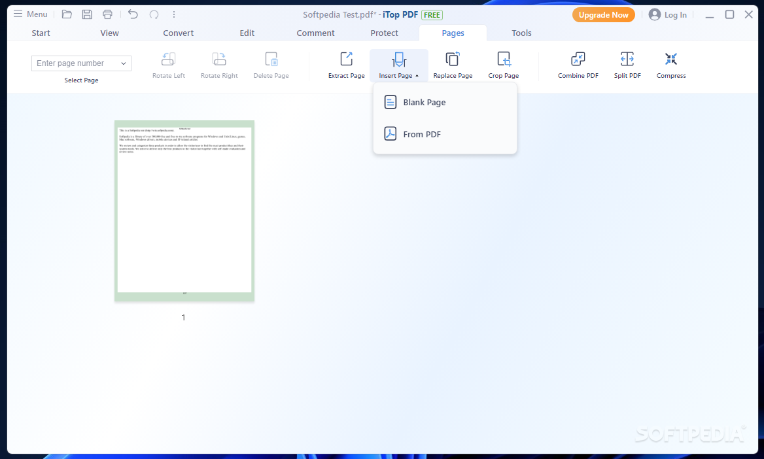The image size is (764, 459).
Task: Open the Tools tab
Action: click(x=521, y=33)
